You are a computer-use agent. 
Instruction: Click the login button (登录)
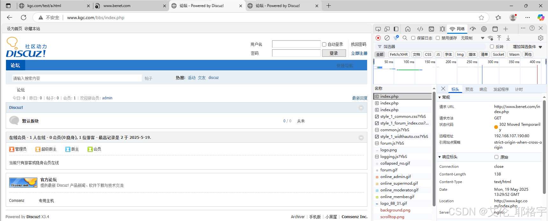[334, 53]
